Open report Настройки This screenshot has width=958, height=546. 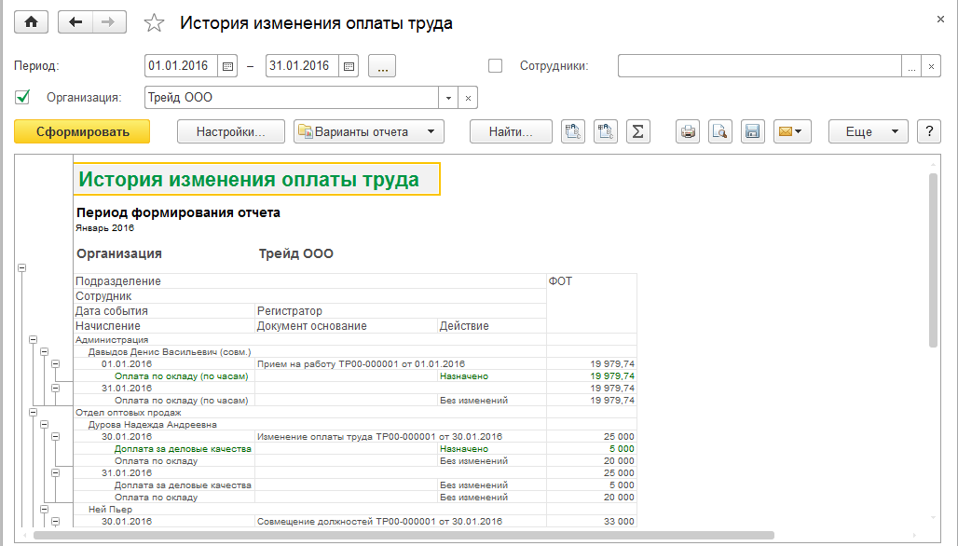pos(231,131)
